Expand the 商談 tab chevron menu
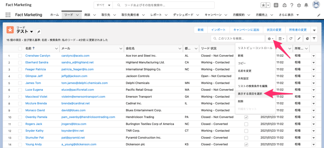Image resolution: width=324 pixels, height=148 pixels. tap(95, 15)
